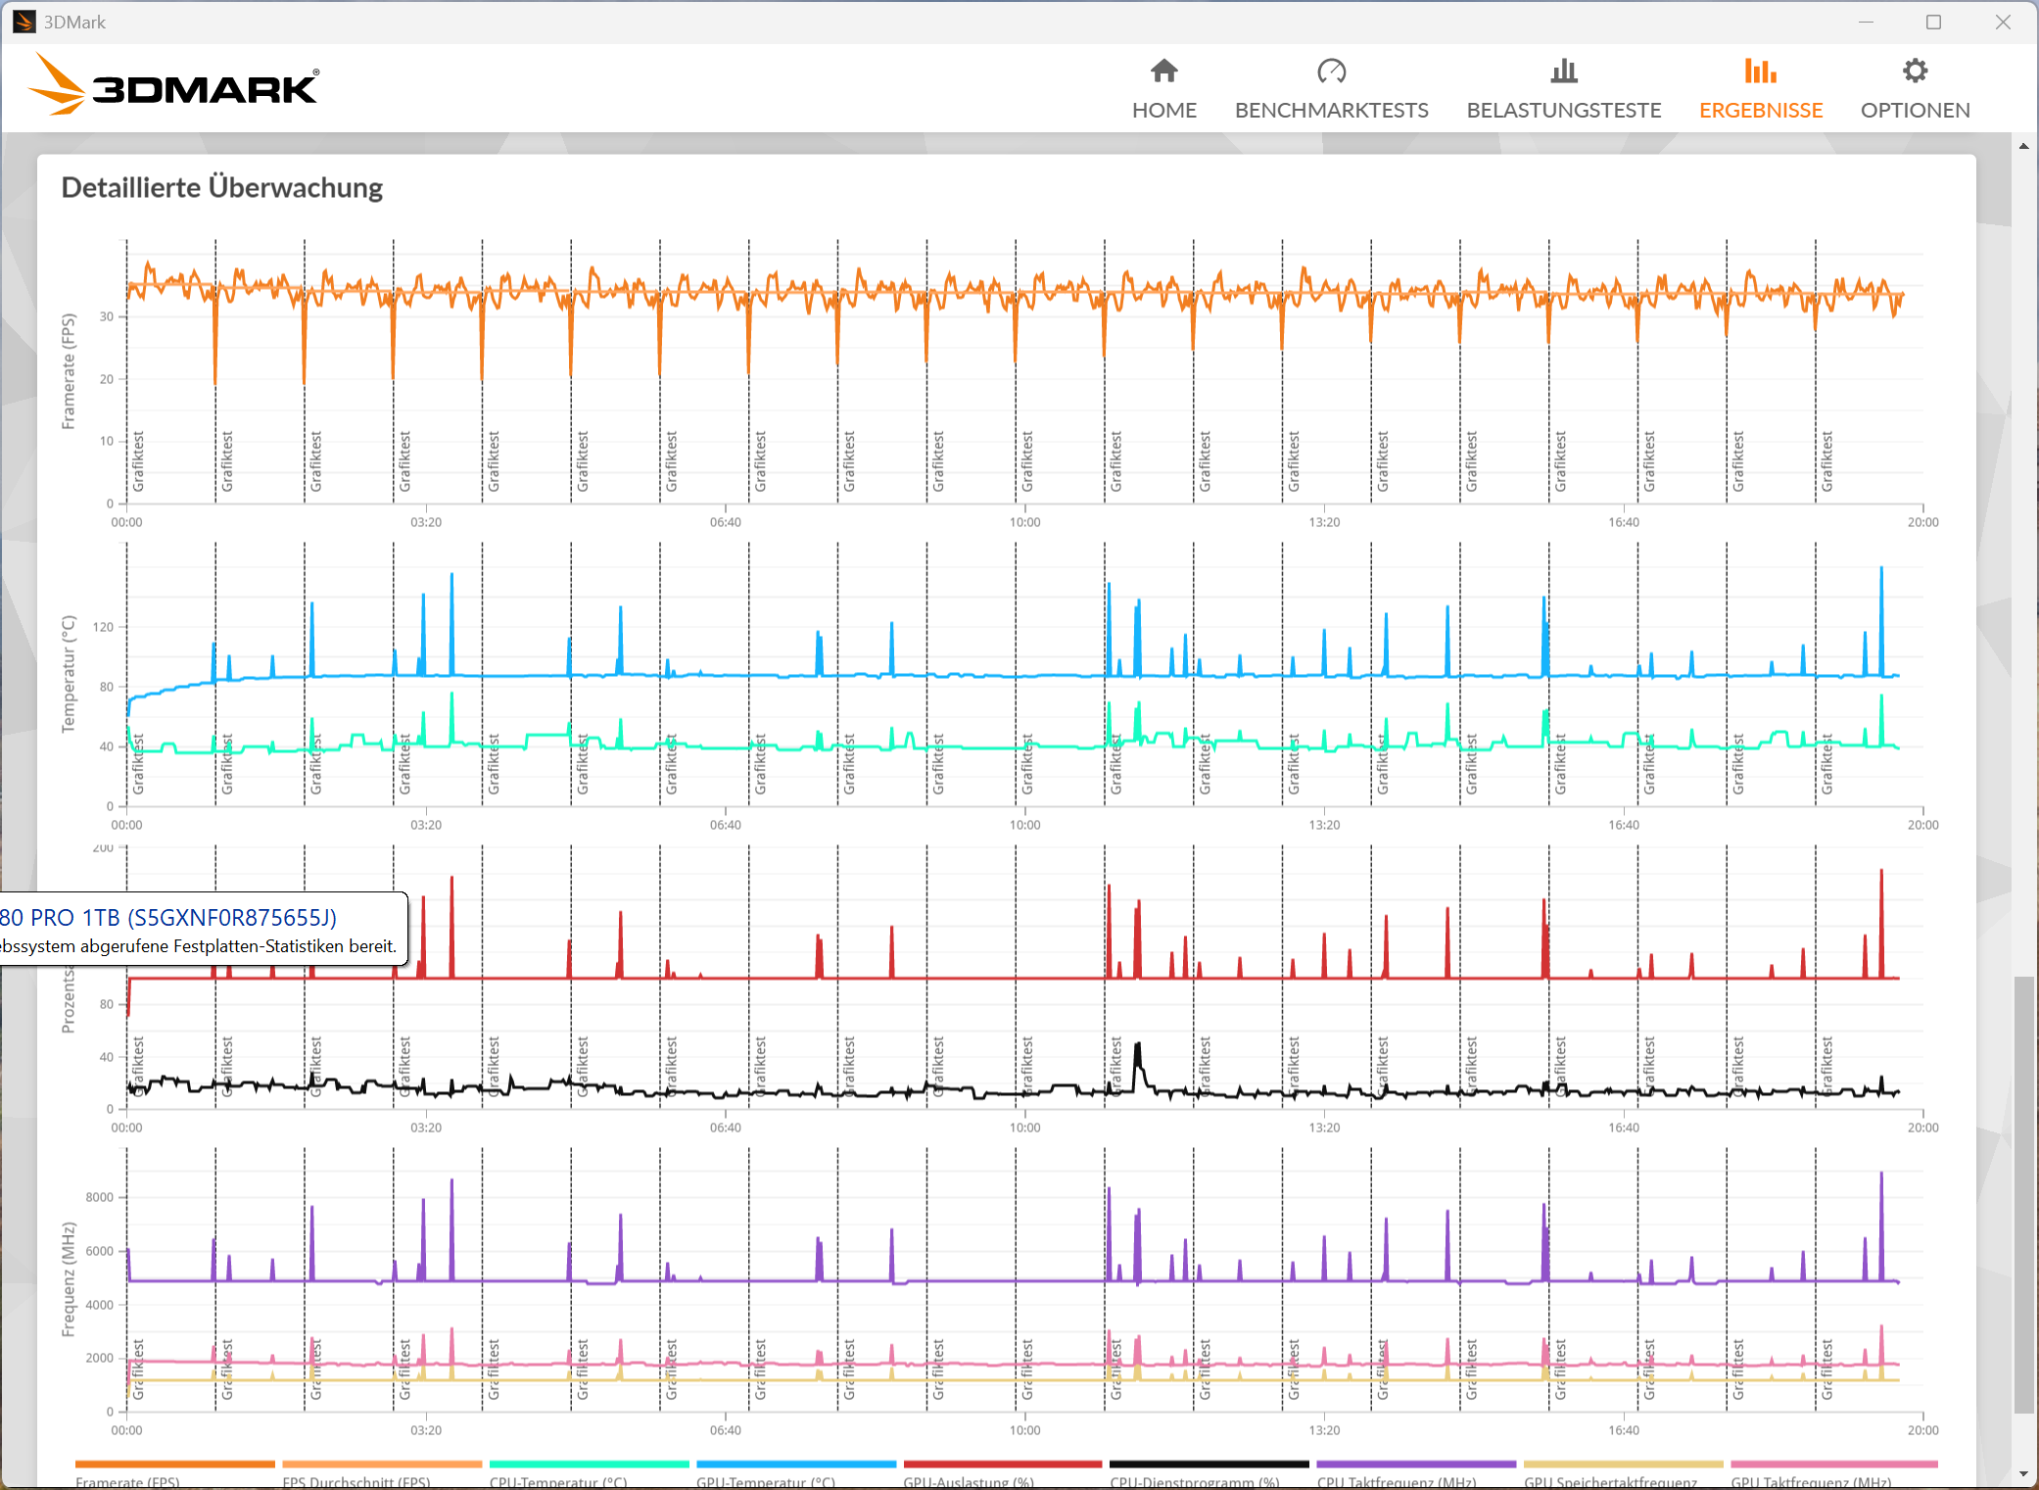The height and width of the screenshot is (1490, 2039).
Task: Open Benchmarktests via the gauge icon
Action: tap(1331, 71)
